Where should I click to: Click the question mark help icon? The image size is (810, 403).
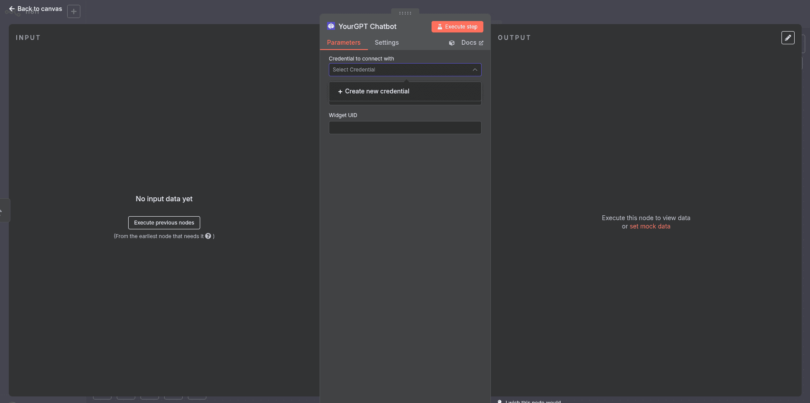click(208, 236)
